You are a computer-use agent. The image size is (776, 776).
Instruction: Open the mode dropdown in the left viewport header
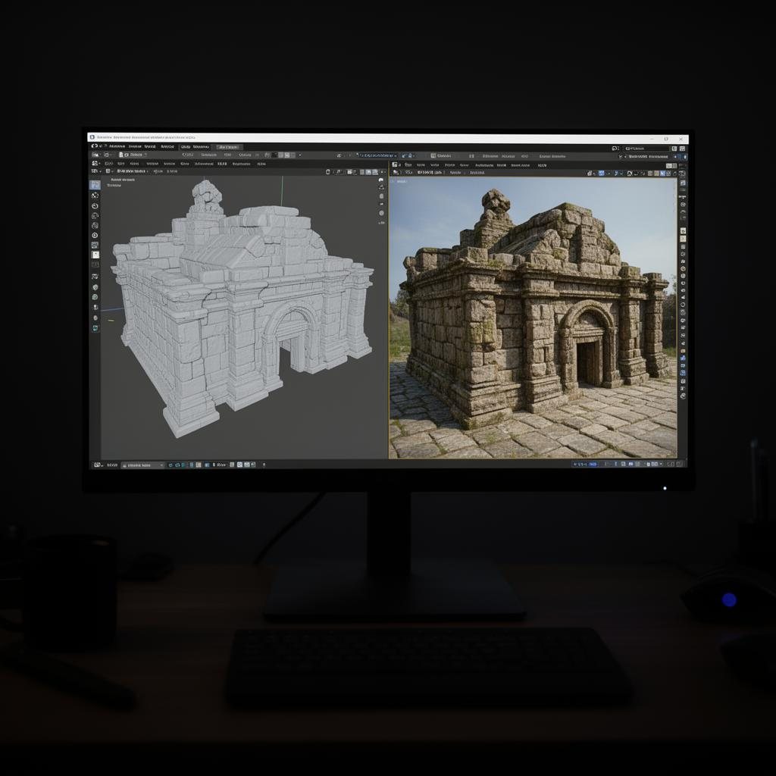pos(131,171)
